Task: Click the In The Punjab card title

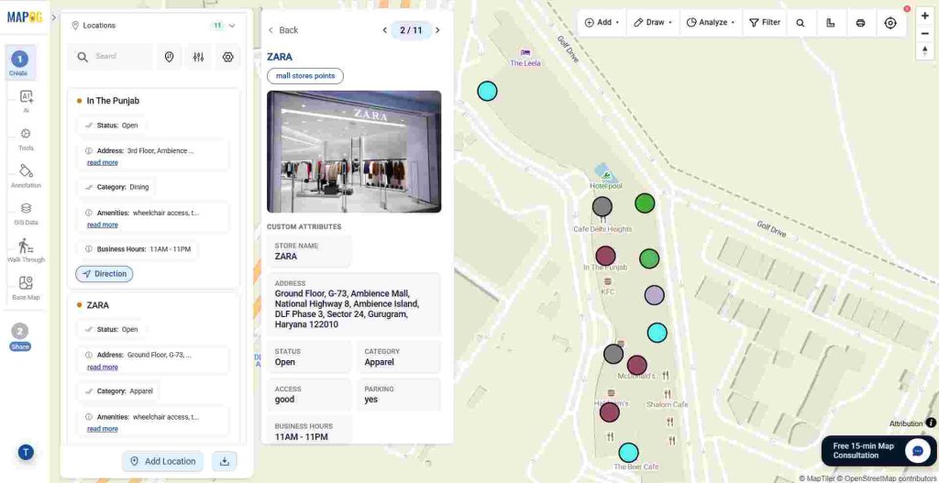Action: point(113,101)
